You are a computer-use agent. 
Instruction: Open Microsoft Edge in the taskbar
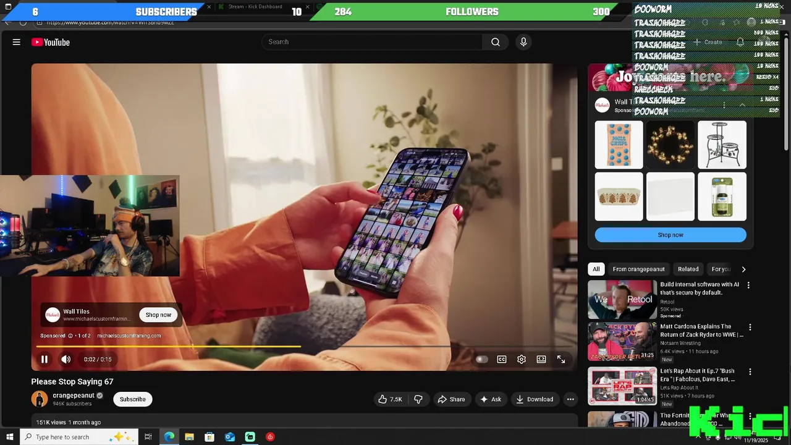[x=169, y=437]
